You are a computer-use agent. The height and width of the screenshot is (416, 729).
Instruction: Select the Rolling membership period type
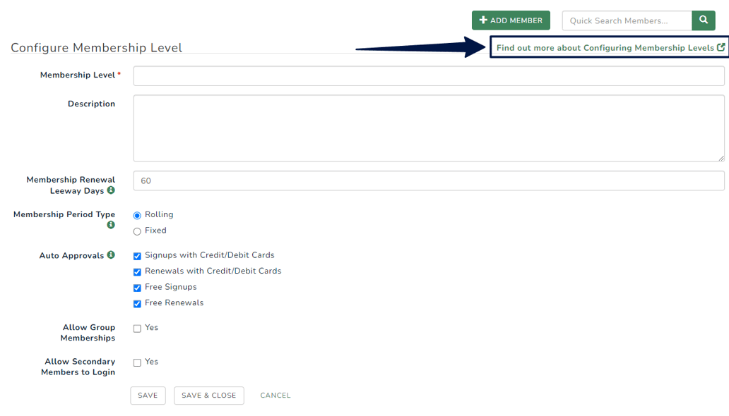(x=136, y=214)
